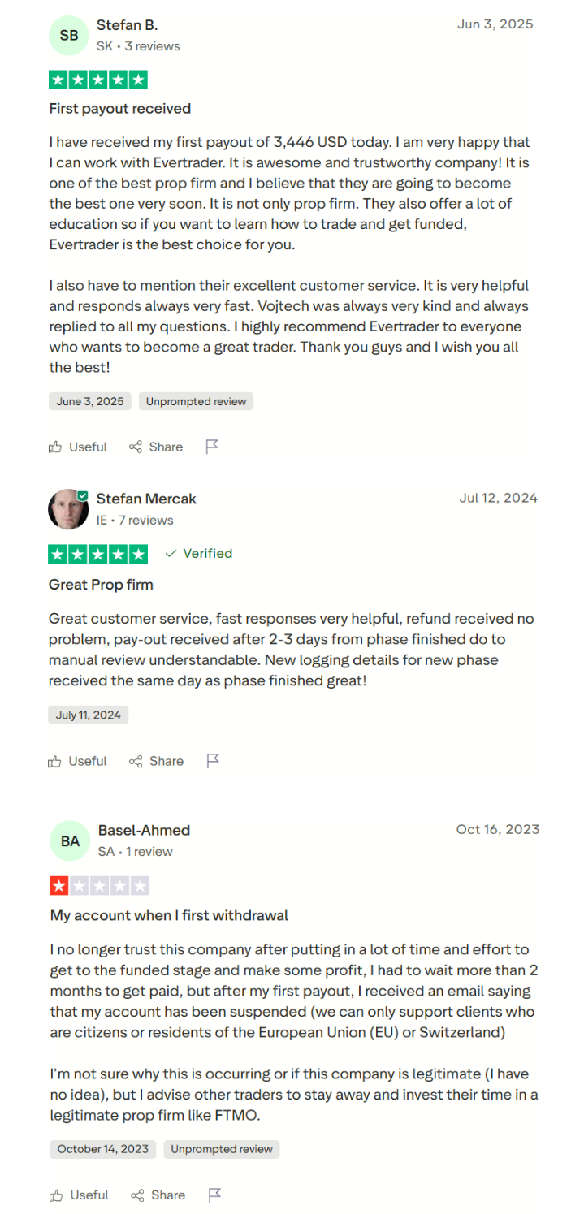The image size is (584, 1214).
Task: Click the flag icon on Stefan B.'s review
Action: 212,447
